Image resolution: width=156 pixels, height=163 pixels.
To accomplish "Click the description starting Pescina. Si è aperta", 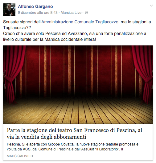I will pos(72,147).
